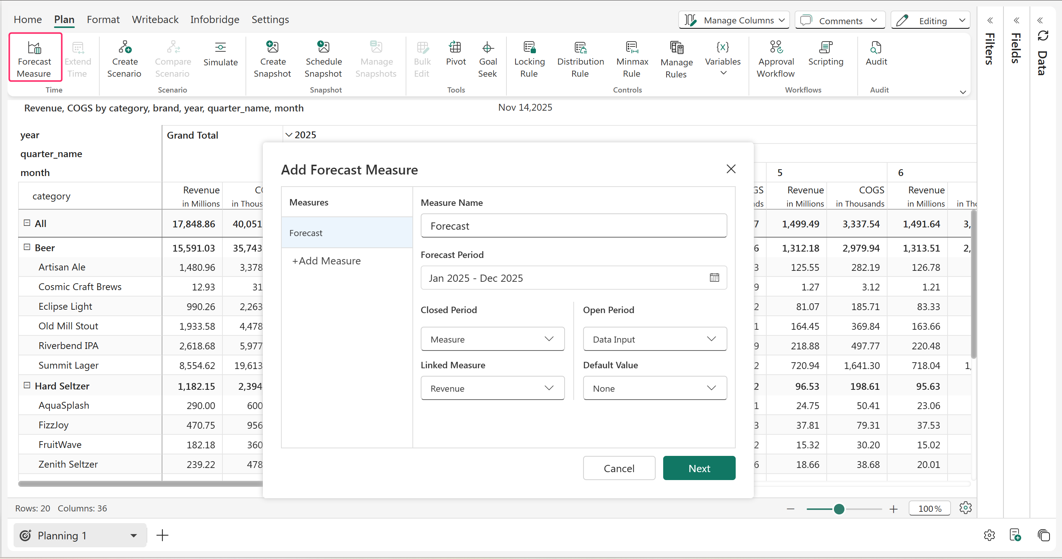Collapse the All rows group
Image resolution: width=1062 pixels, height=559 pixels.
coord(27,223)
